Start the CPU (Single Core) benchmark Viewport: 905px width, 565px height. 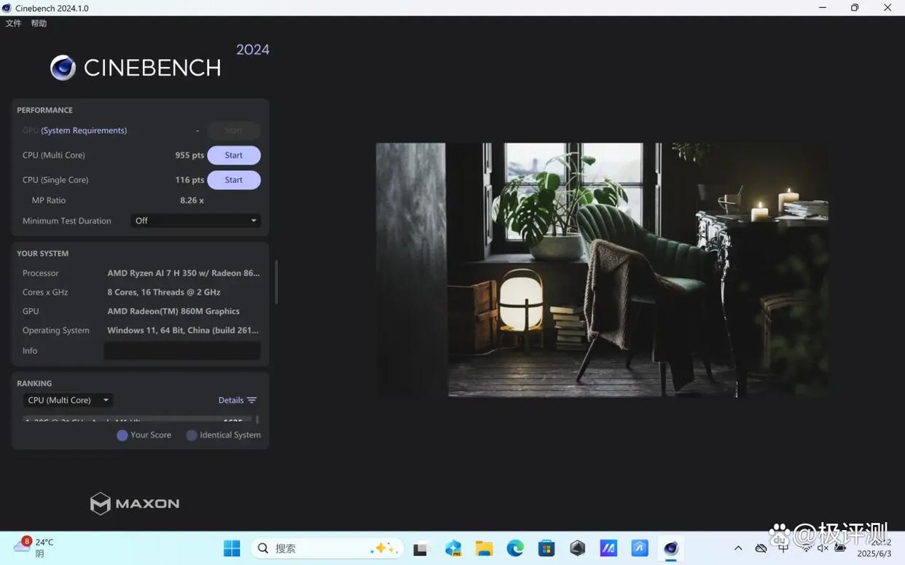(x=234, y=180)
